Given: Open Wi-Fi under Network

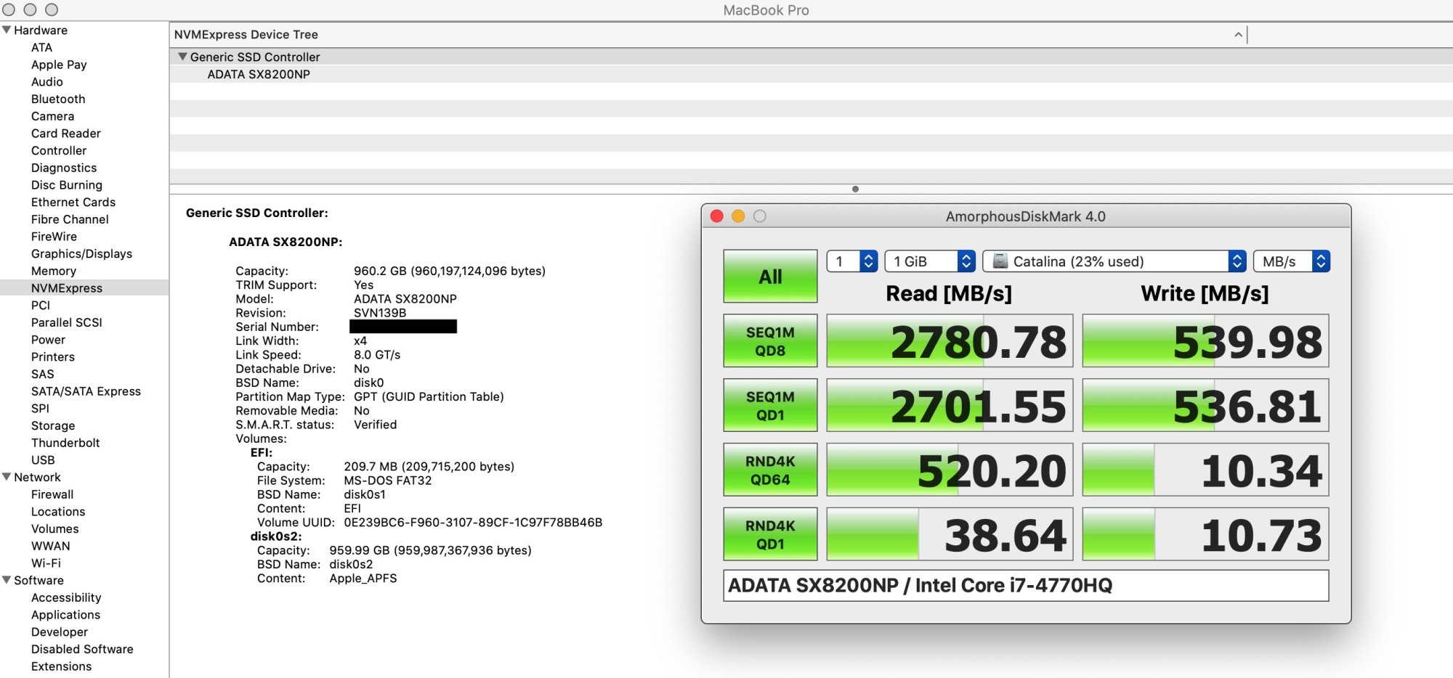Looking at the screenshot, I should [46, 563].
